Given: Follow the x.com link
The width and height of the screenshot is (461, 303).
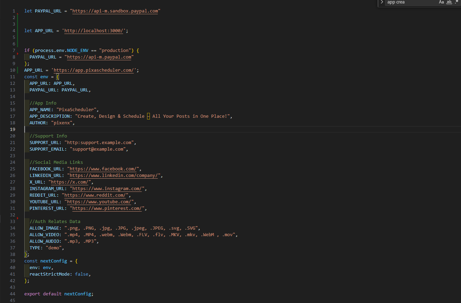Looking at the screenshot, I should coord(69,182).
